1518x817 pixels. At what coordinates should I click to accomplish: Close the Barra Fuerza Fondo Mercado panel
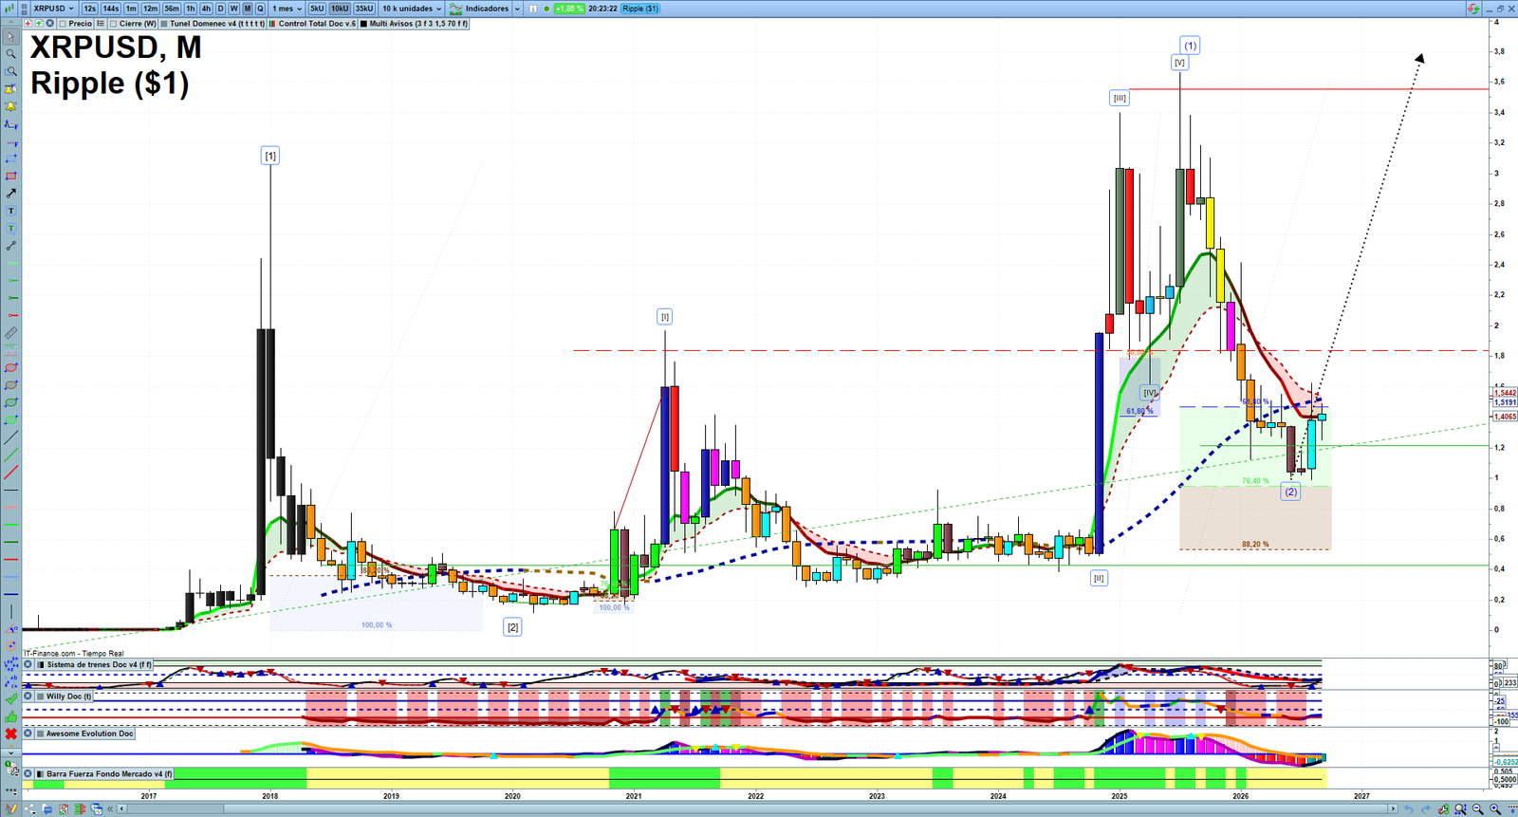[x=28, y=773]
